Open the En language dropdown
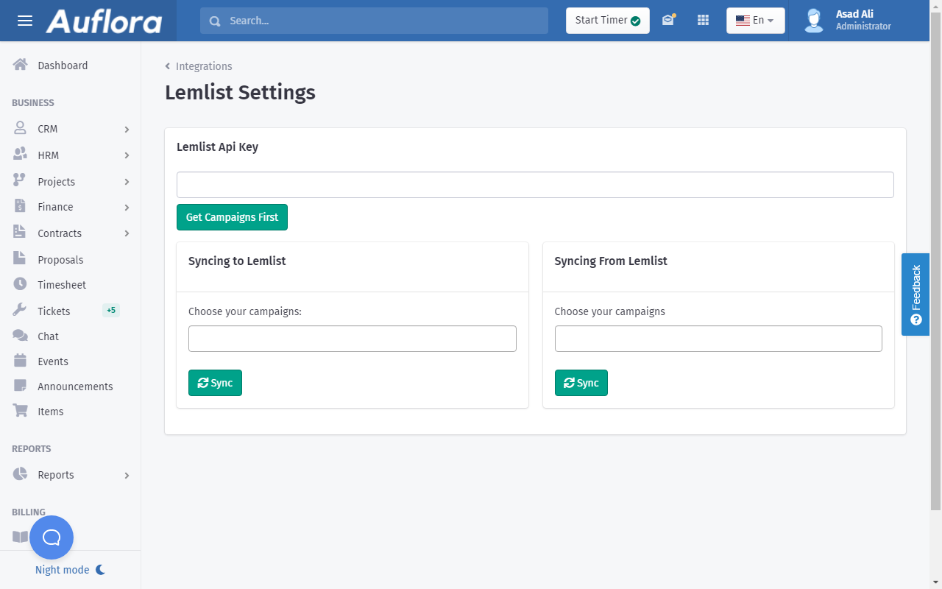Screen dimensions: 942x589 click(x=755, y=21)
